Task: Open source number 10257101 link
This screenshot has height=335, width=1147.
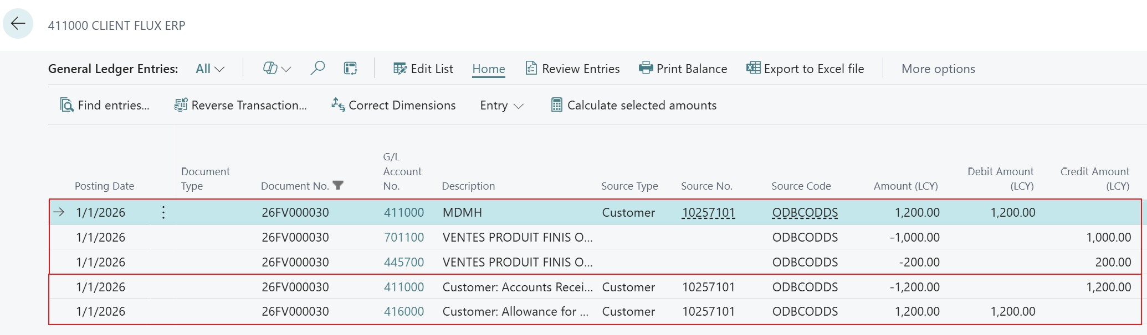Action: (708, 212)
